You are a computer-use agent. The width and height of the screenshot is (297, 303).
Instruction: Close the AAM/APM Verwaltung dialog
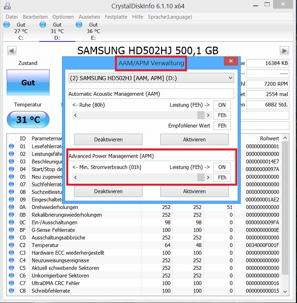(231, 61)
